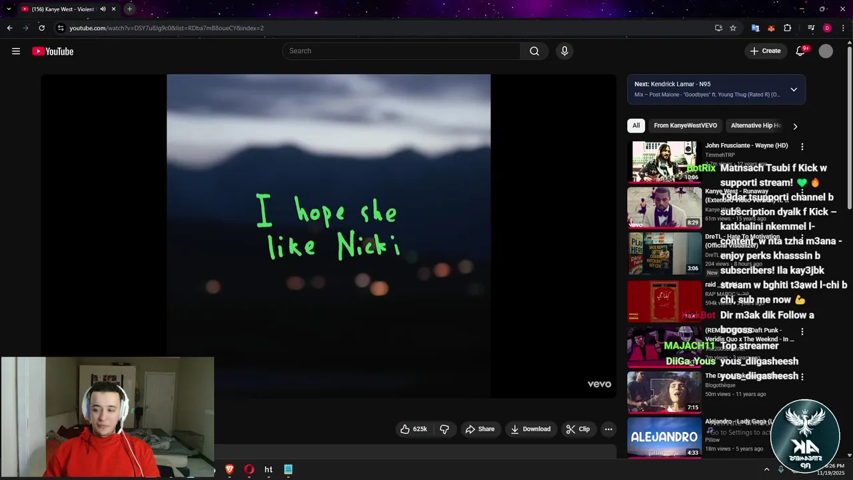Open more actions three-dot menu under video
Viewport: 853px width, 480px height.
608,429
